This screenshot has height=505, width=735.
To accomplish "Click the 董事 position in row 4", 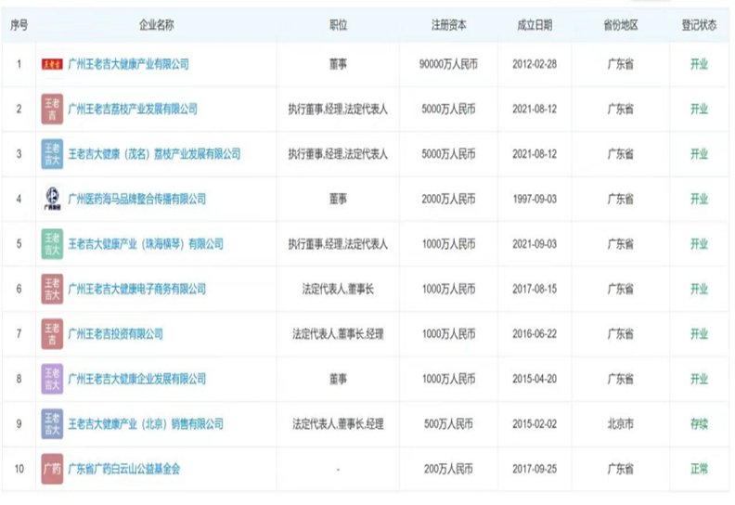I will point(338,199).
